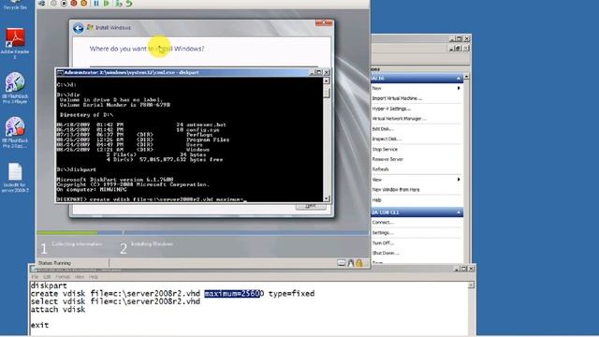The image size is (599, 337).
Task: Click Import Virtual Machine in Actions pane
Action: (x=397, y=98)
